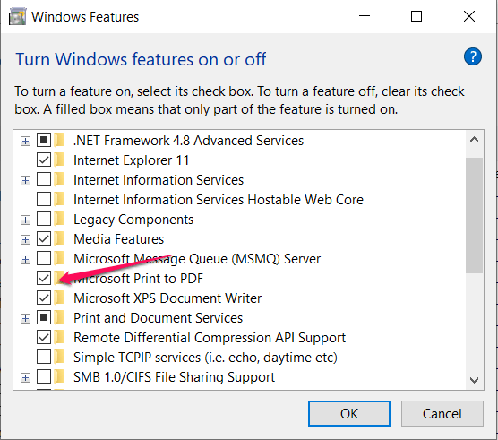Select the Microsoft XPS Document Writer entry
The image size is (498, 440).
167,298
